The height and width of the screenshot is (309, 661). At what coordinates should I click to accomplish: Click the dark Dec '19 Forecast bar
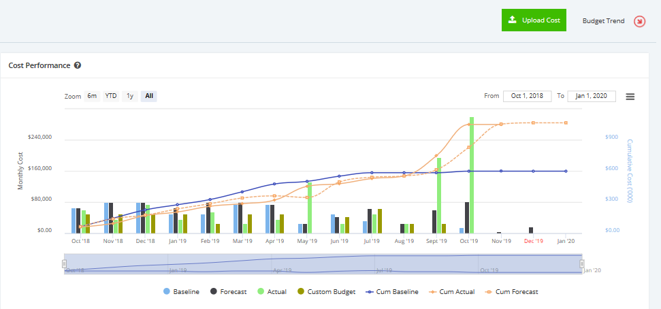(x=531, y=230)
